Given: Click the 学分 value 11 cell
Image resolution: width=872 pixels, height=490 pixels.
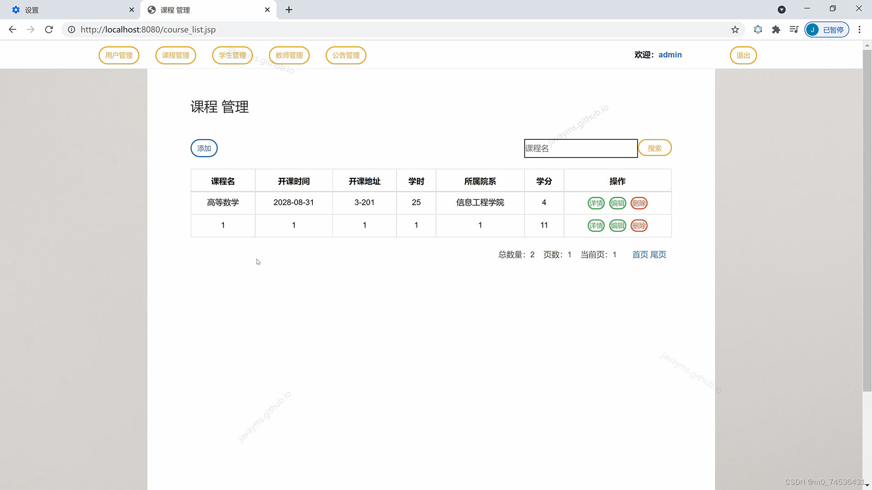Looking at the screenshot, I should [x=544, y=225].
